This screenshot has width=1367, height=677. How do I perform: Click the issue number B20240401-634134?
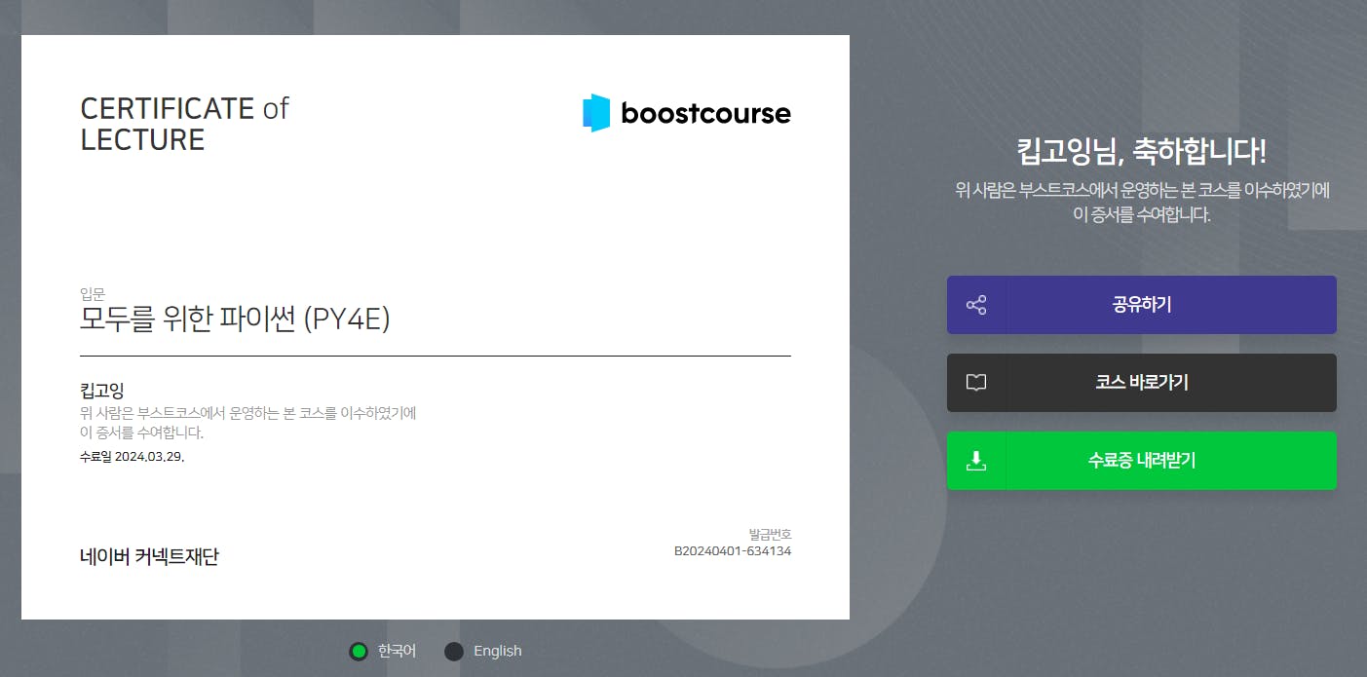tap(733, 550)
